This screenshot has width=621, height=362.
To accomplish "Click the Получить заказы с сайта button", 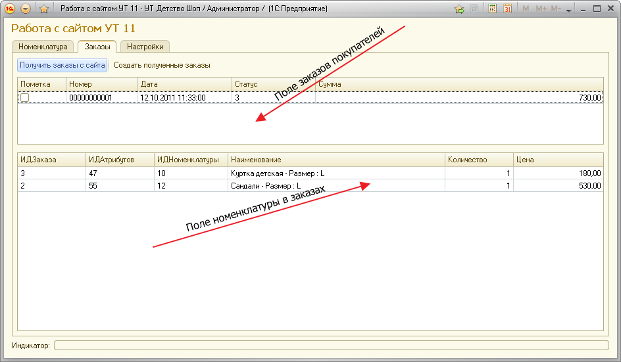I will (x=62, y=65).
